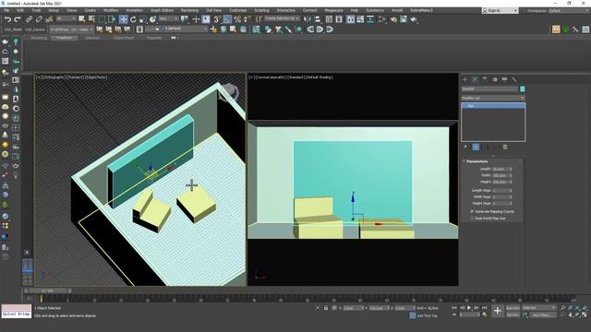Click the Pin Stack icon
Screen dimensions: 591x332
[465, 148]
